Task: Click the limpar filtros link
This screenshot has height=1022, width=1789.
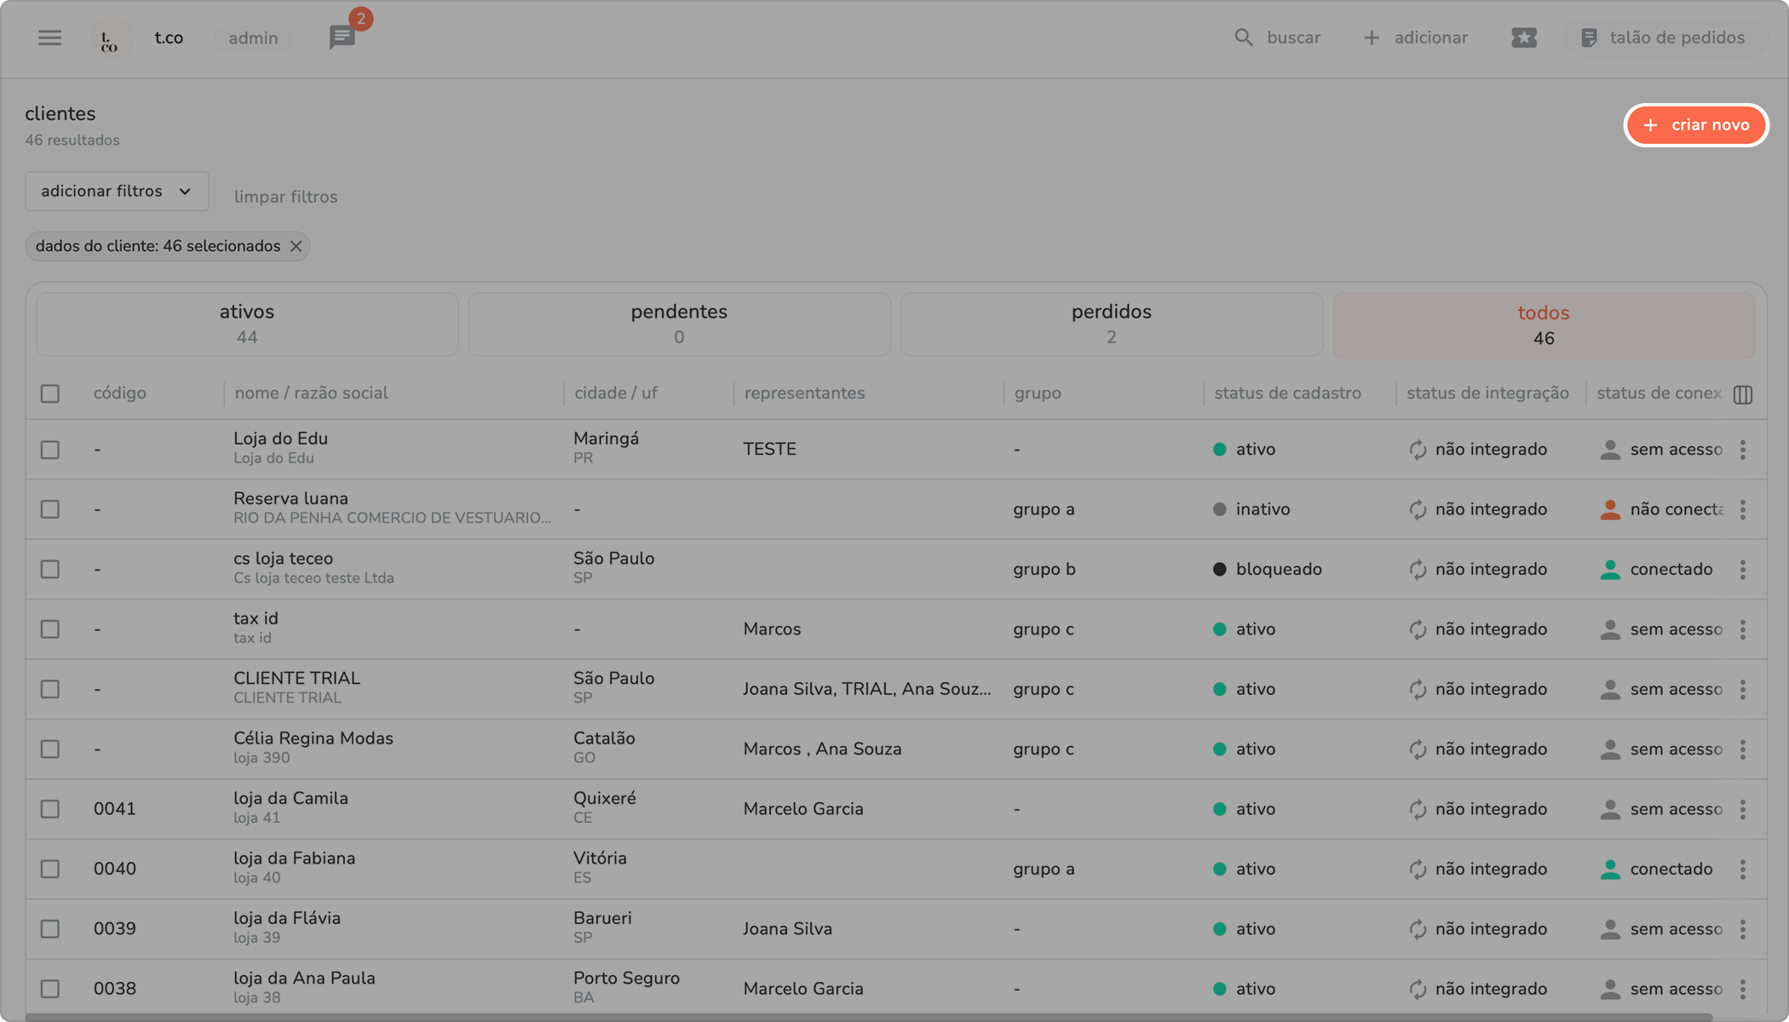Action: 285,197
